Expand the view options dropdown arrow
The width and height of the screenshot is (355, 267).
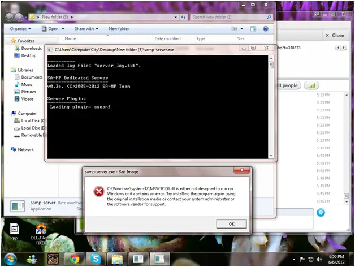click(242, 28)
